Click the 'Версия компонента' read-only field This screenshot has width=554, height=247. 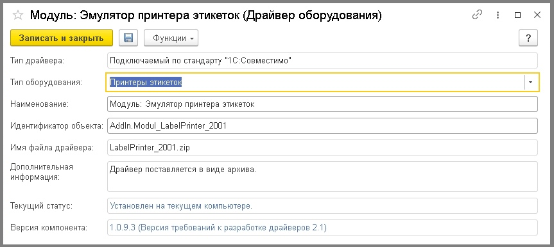coord(322,228)
